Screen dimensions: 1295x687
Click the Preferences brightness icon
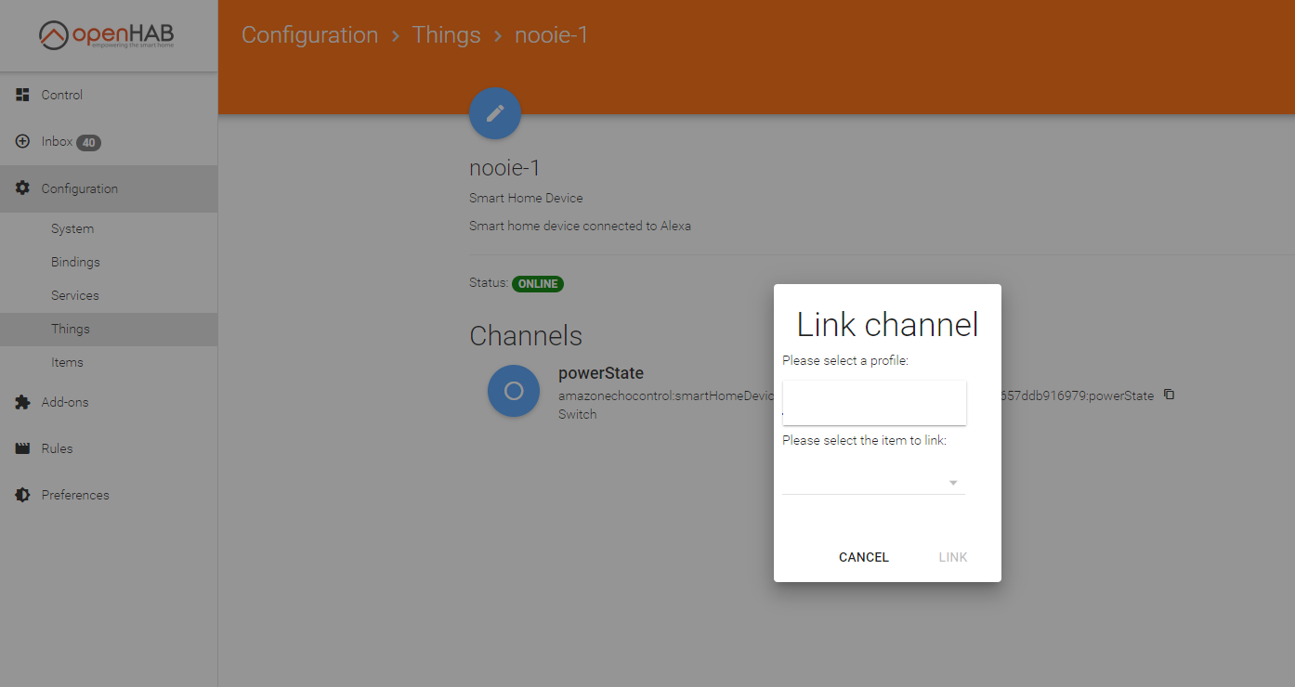coord(23,495)
